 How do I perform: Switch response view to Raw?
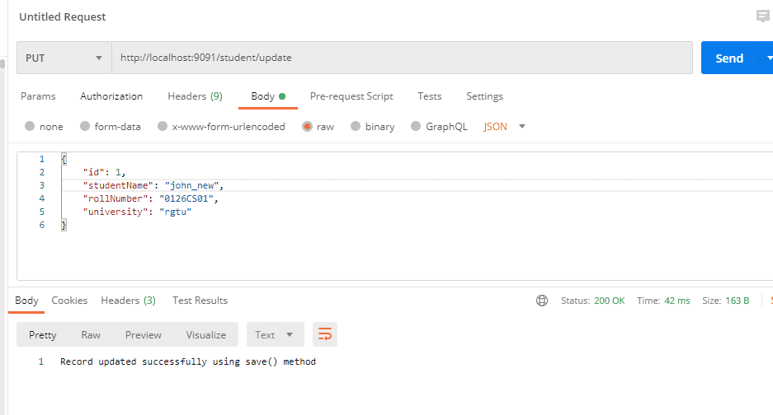coord(91,334)
